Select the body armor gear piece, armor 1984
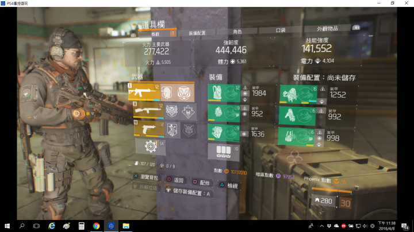Image resolution: width=414 pixels, height=232 pixels. (x=224, y=93)
